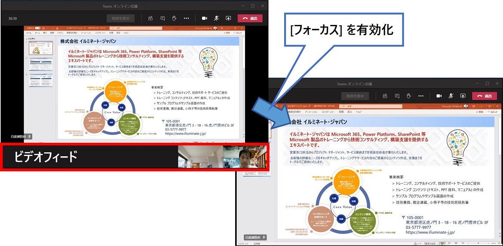Unmute the microphone in left Teams window
The height and width of the screenshot is (246, 503).
pos(216,18)
